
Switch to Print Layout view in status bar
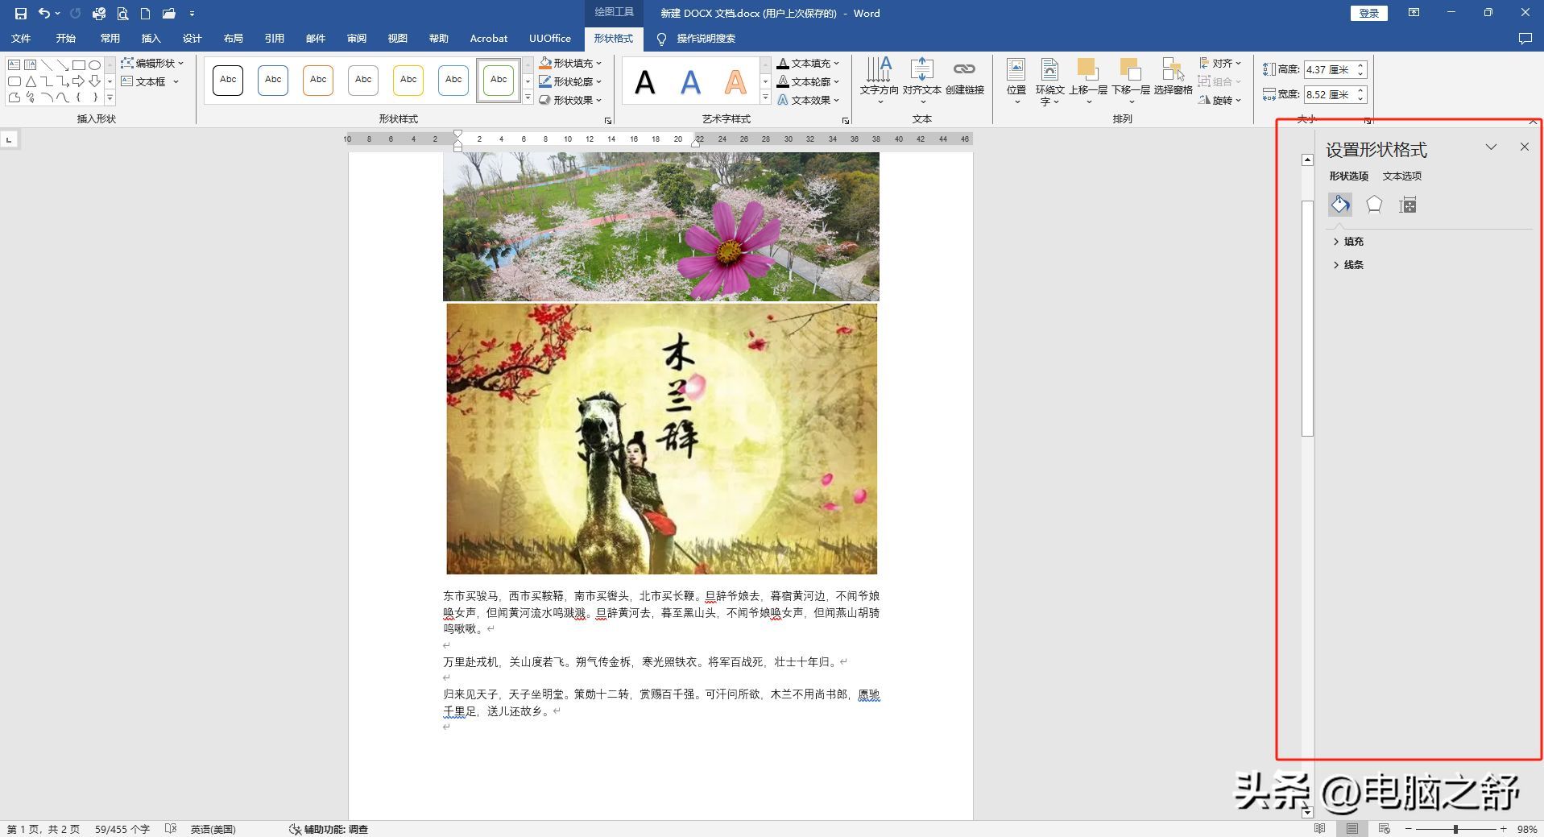[x=1352, y=829]
